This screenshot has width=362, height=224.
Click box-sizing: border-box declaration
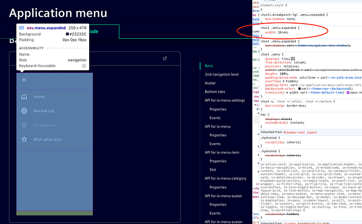[285, 105]
